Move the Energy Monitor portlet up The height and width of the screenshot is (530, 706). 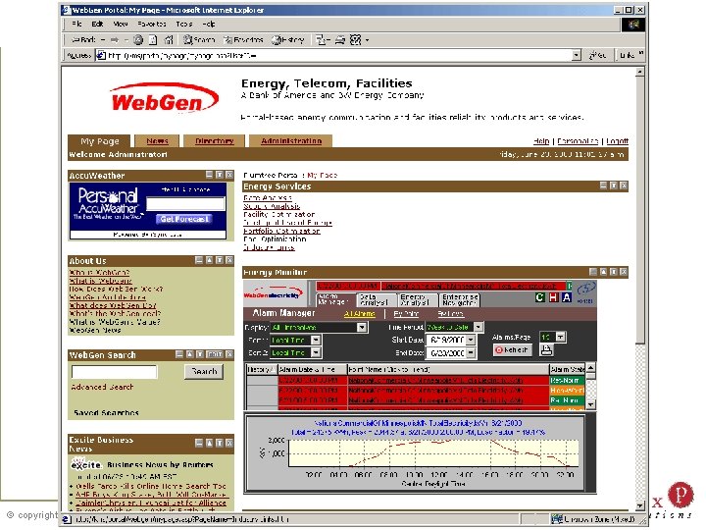(604, 272)
